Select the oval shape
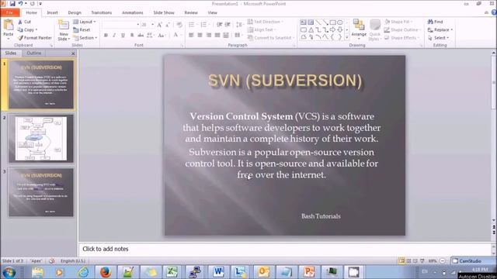 tap(340, 22)
